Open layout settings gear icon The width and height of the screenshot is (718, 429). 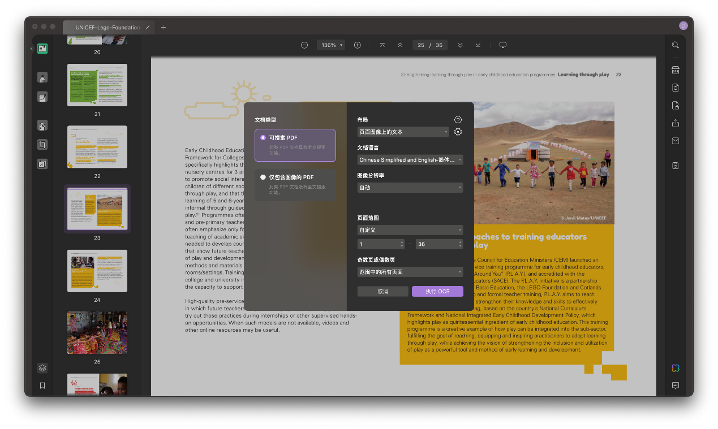click(458, 132)
